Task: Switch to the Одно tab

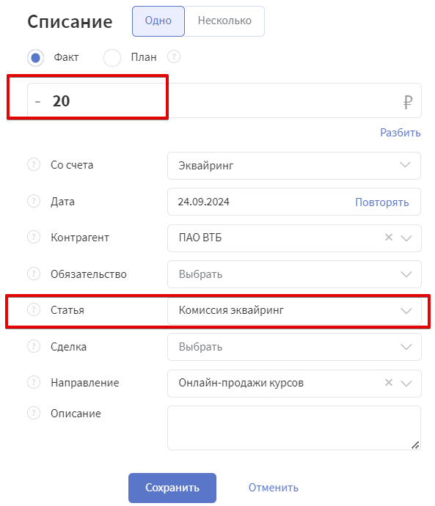Action: tap(158, 21)
